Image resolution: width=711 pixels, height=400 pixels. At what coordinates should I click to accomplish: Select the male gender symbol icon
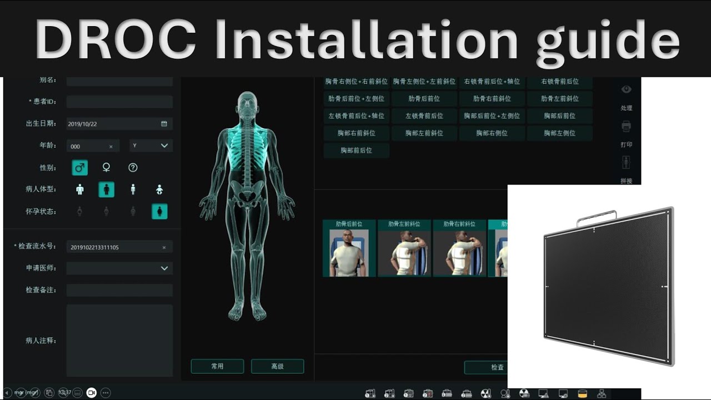80,168
